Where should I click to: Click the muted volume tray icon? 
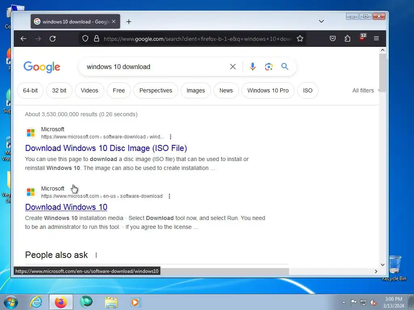373,303
